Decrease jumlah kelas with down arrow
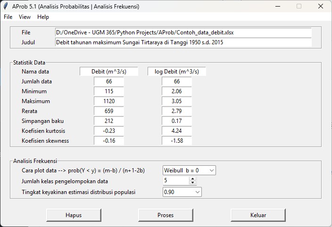 [x=192, y=183]
